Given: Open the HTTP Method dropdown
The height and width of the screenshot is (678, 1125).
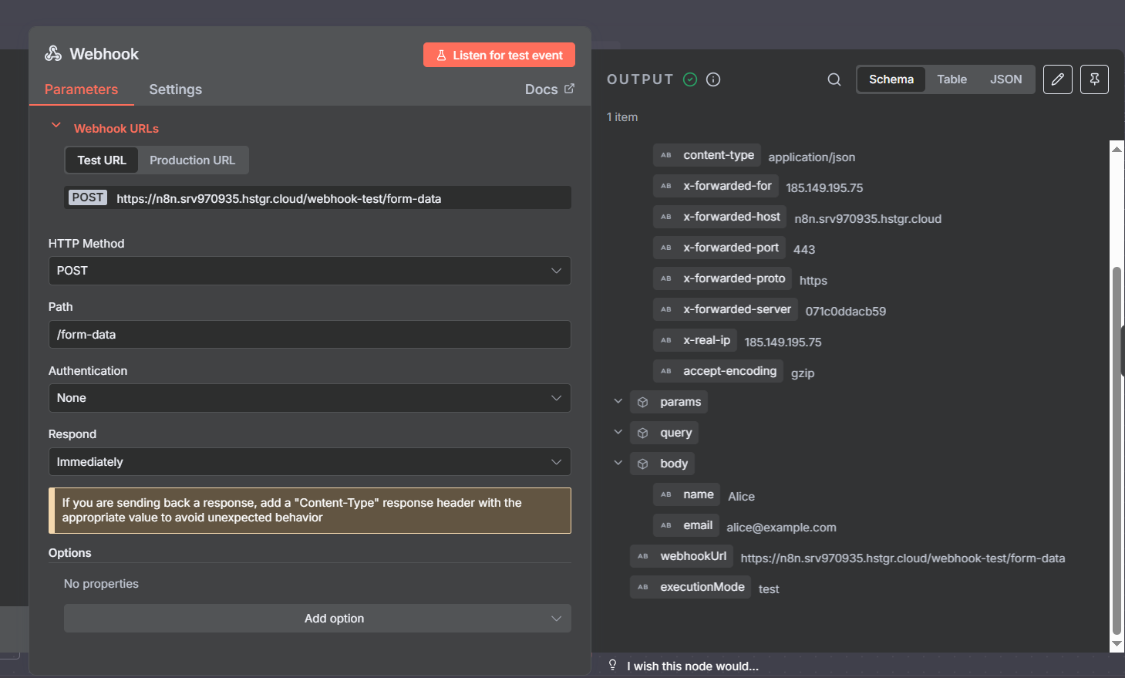Looking at the screenshot, I should [309, 271].
